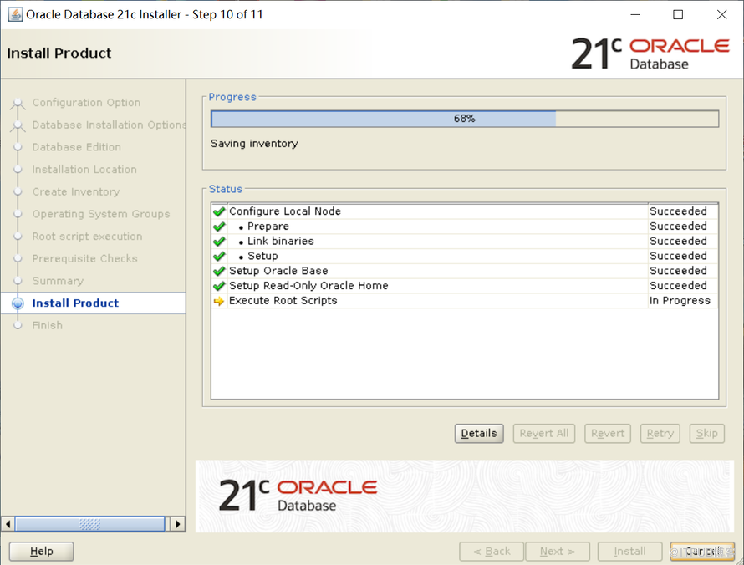Viewport: 744px width, 565px height.
Task: Click the Java icon in title bar
Action: tap(15, 14)
